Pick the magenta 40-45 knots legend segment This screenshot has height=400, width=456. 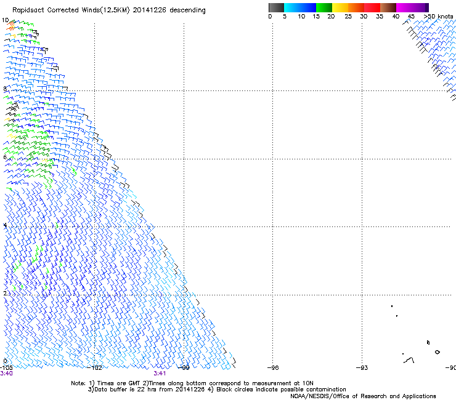(404, 7)
